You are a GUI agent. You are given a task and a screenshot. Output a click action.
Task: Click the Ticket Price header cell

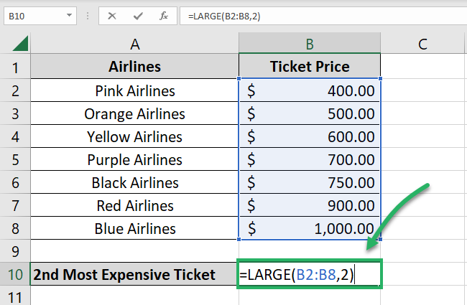pos(309,67)
